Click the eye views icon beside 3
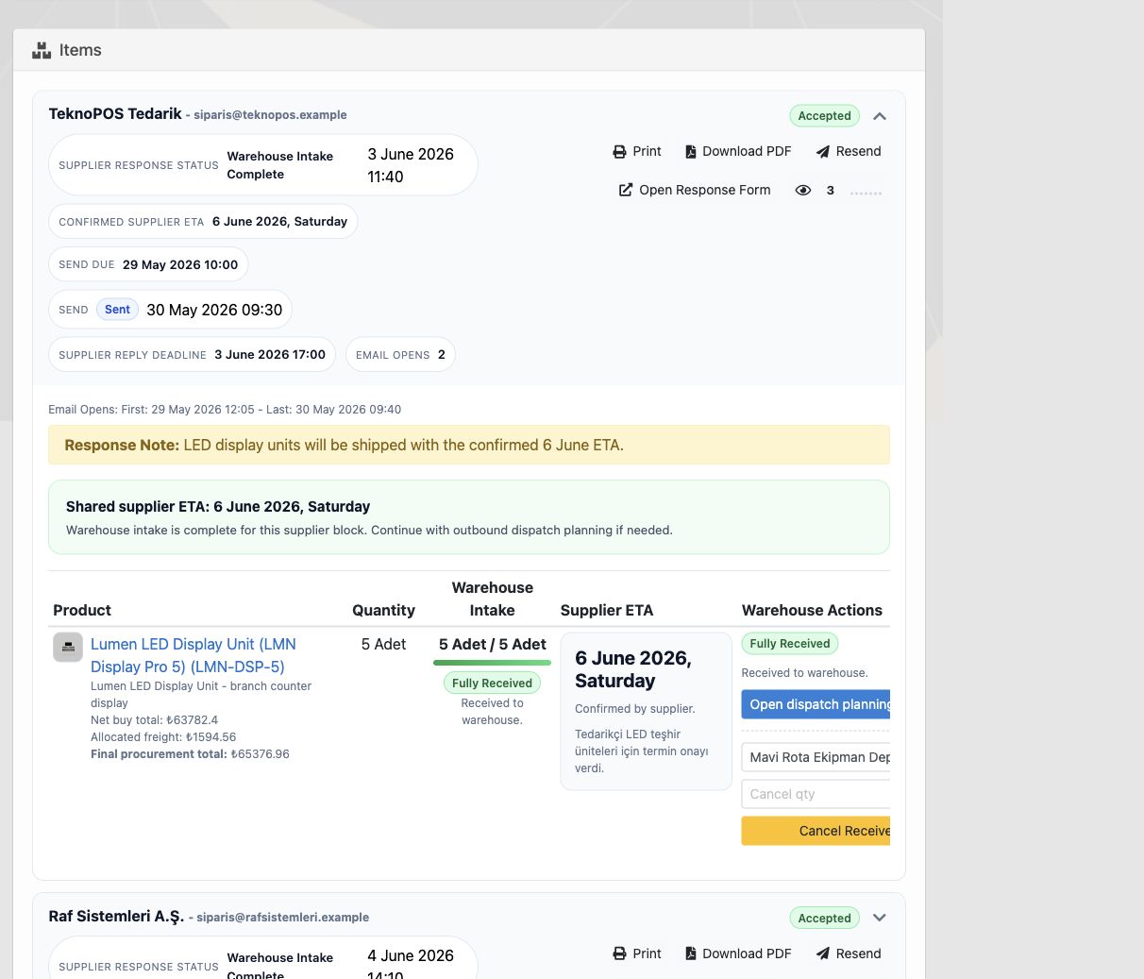This screenshot has width=1144, height=979. 803,190
